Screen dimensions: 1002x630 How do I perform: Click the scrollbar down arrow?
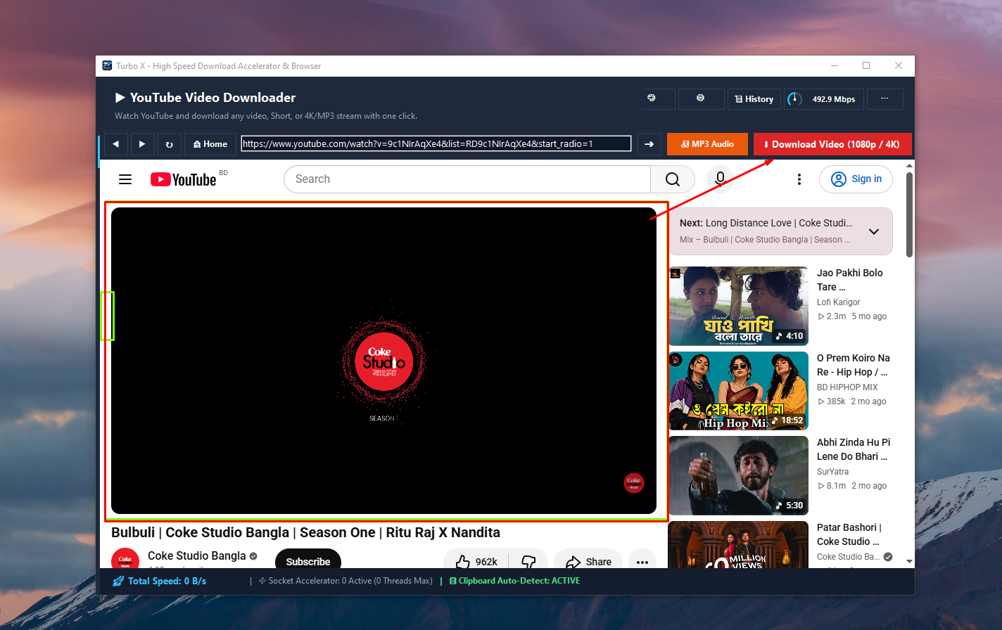click(x=909, y=561)
